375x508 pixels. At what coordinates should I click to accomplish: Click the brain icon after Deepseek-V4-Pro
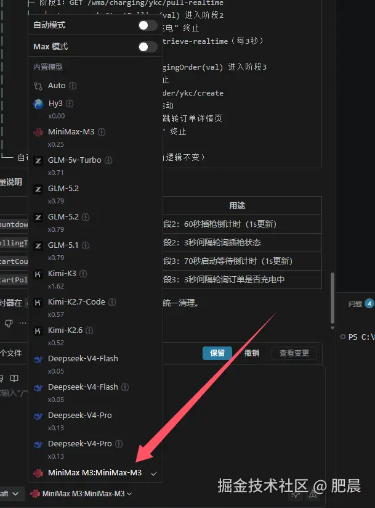point(119,443)
